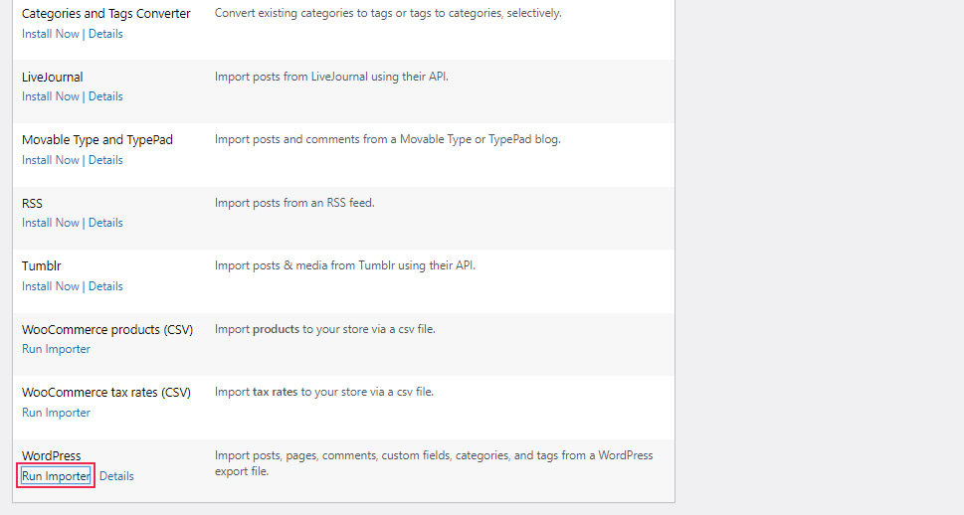Install the RSS importer now

51,223
